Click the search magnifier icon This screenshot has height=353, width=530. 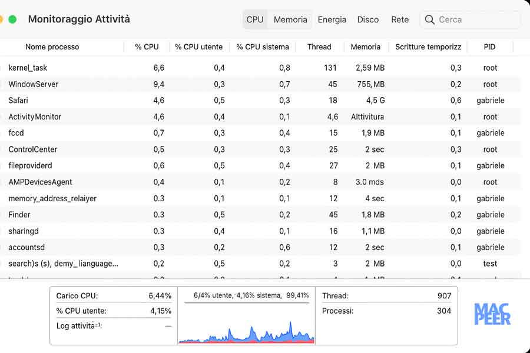(x=430, y=19)
